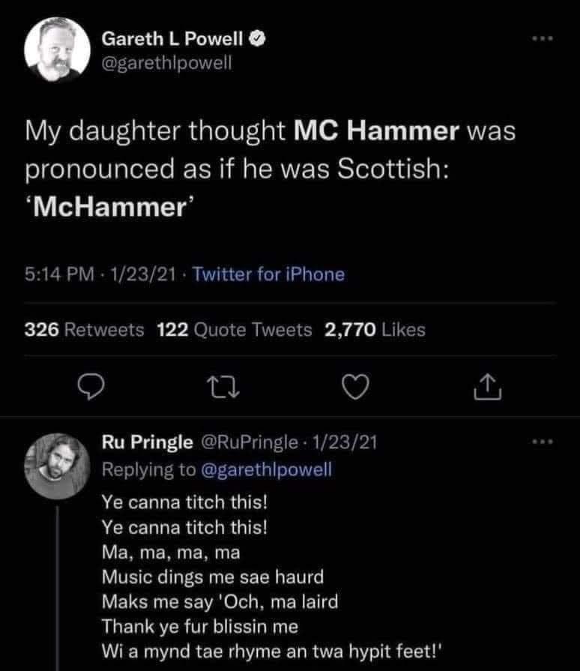Click the @garethlpowell handle under the author name

167,63
